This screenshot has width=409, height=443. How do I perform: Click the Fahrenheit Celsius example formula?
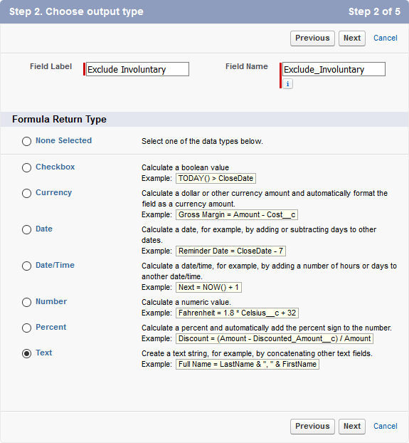tap(237, 313)
